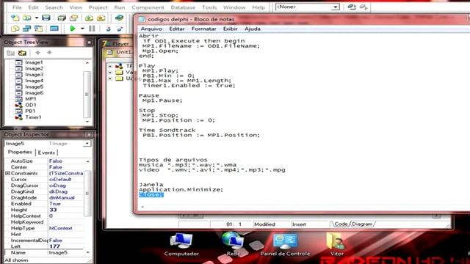This screenshot has height=264, width=470.
Task: Expand the Constraints property
Action: click(x=7, y=173)
